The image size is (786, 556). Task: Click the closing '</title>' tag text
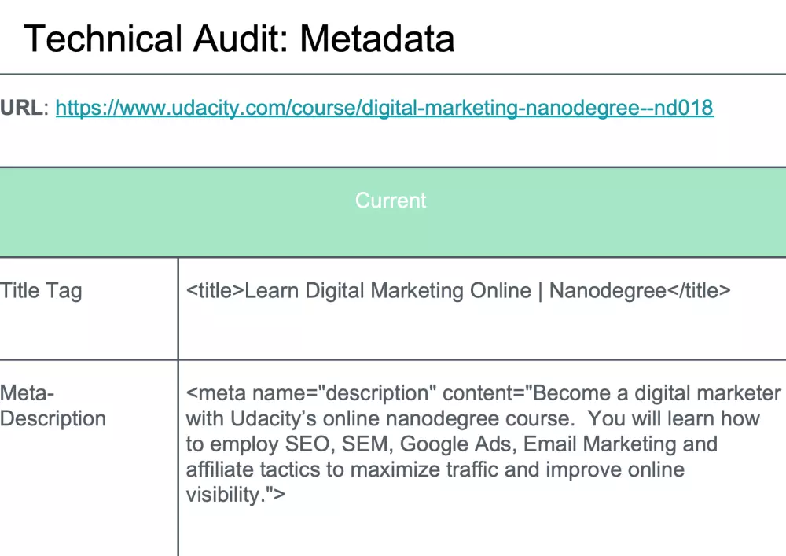(x=699, y=291)
